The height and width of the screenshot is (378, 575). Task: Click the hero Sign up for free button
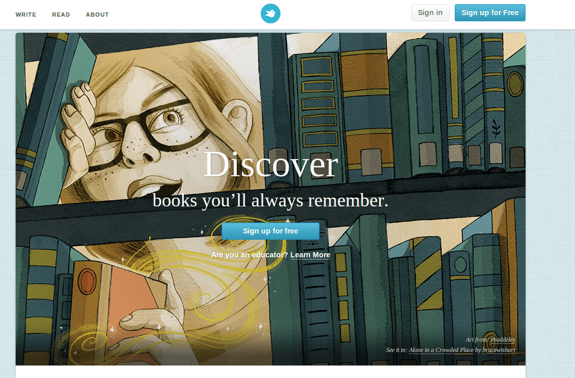click(270, 231)
